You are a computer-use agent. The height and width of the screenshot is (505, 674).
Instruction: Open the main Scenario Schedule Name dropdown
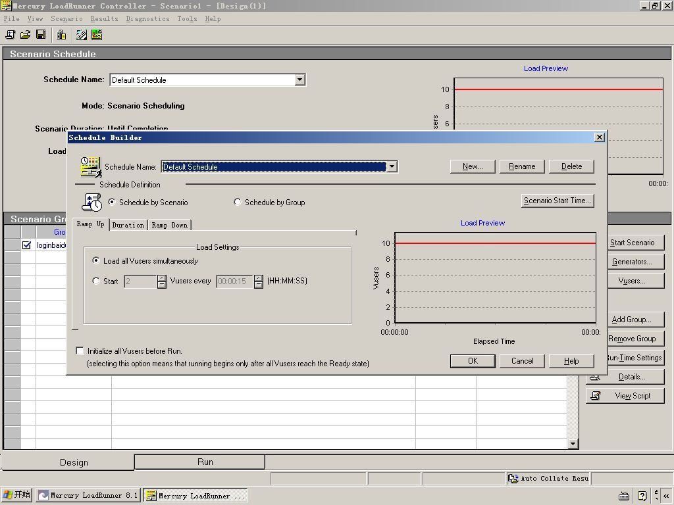click(299, 80)
